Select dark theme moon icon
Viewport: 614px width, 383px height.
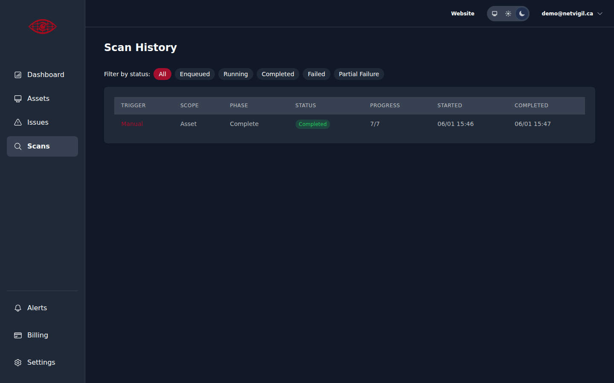click(522, 14)
